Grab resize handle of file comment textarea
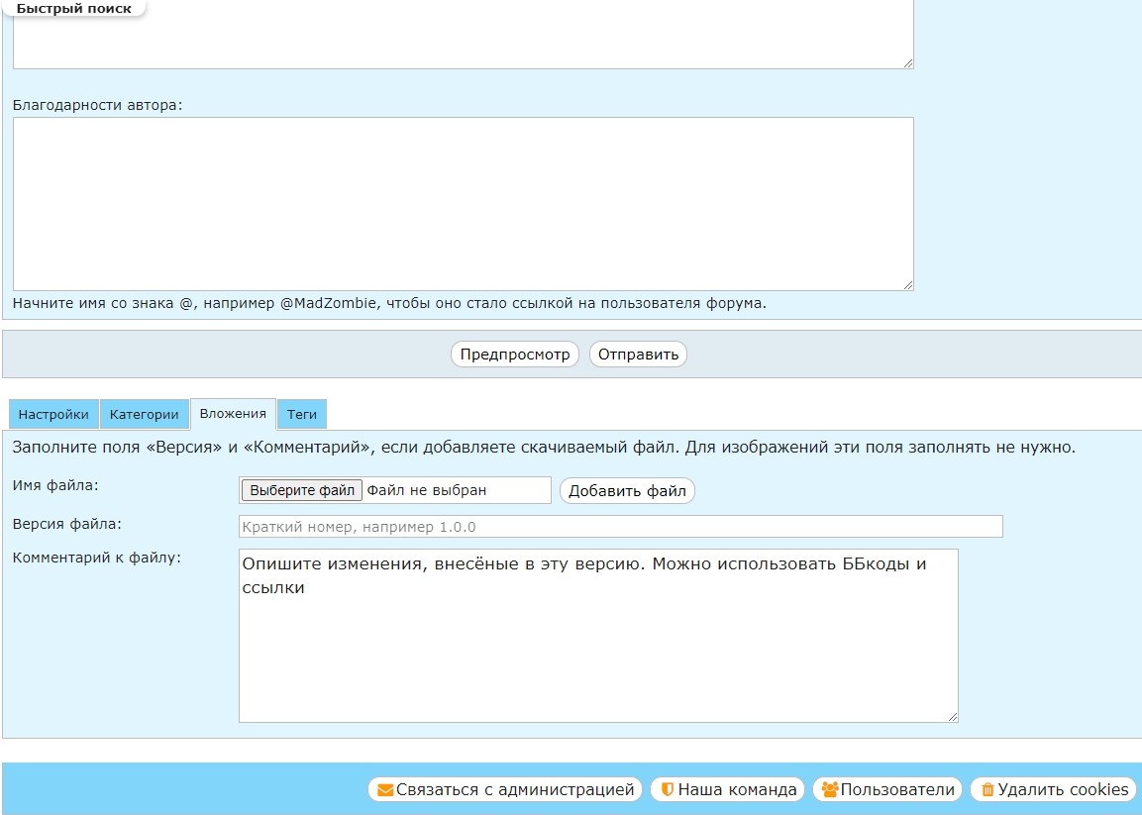 (x=953, y=717)
